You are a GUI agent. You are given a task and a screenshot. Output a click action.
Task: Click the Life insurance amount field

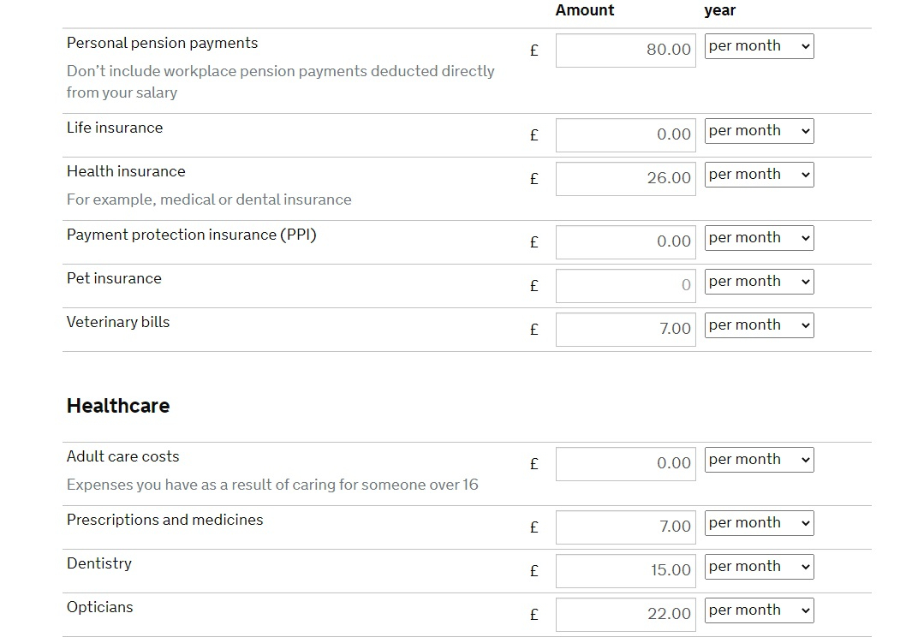(x=625, y=134)
